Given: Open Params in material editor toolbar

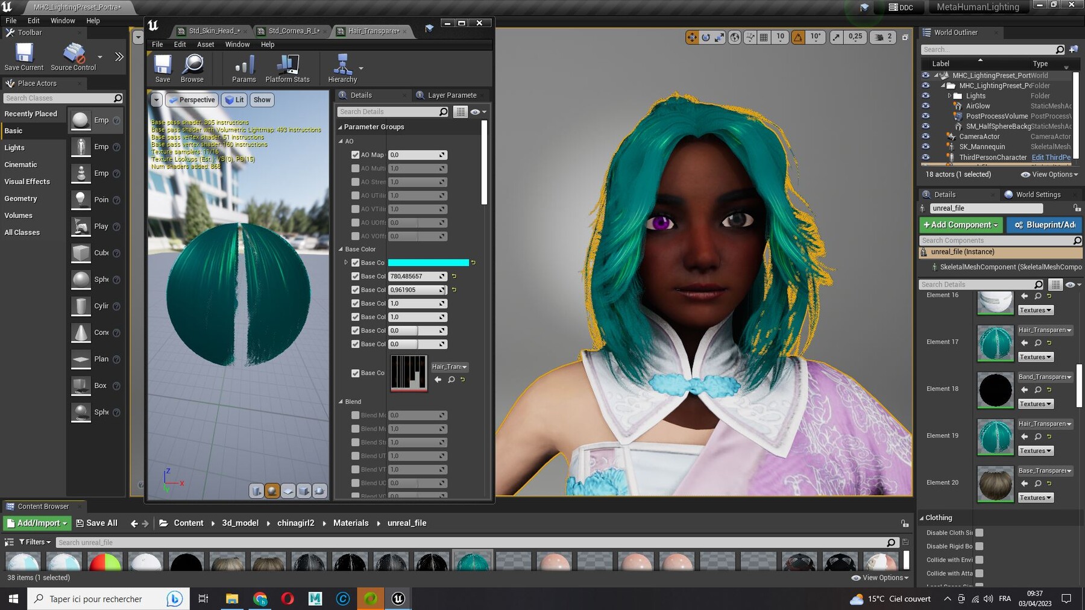Looking at the screenshot, I should click(x=244, y=68).
